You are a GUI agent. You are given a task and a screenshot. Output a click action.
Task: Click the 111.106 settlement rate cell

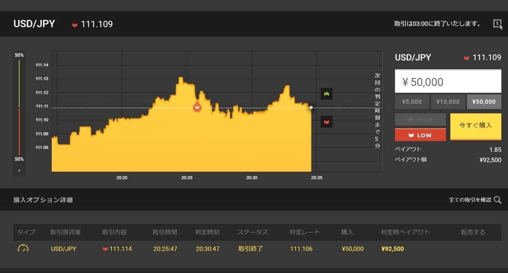(x=301, y=249)
